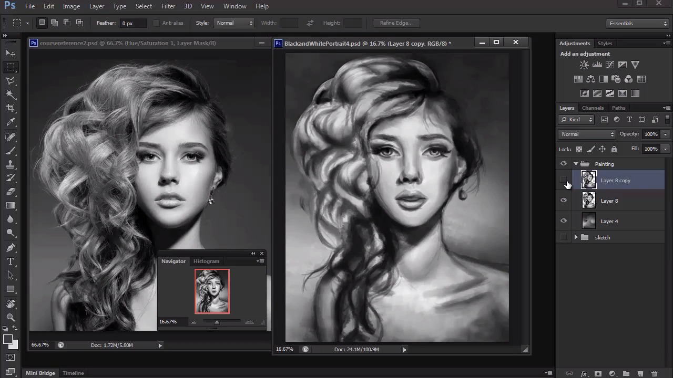
Task: Open the Essentials workspace dropdown
Action: pyautogui.click(x=637, y=23)
